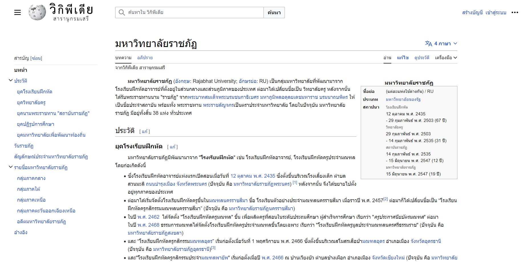Click the language translation icon

coord(428,44)
